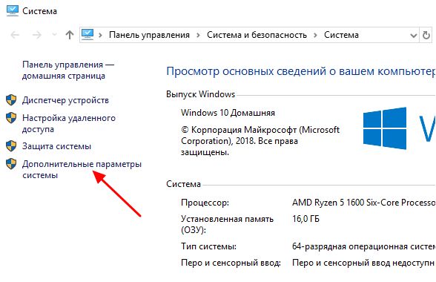The height and width of the screenshot is (282, 436).
Task: Click the Тип системы: label
Action: tap(208, 246)
